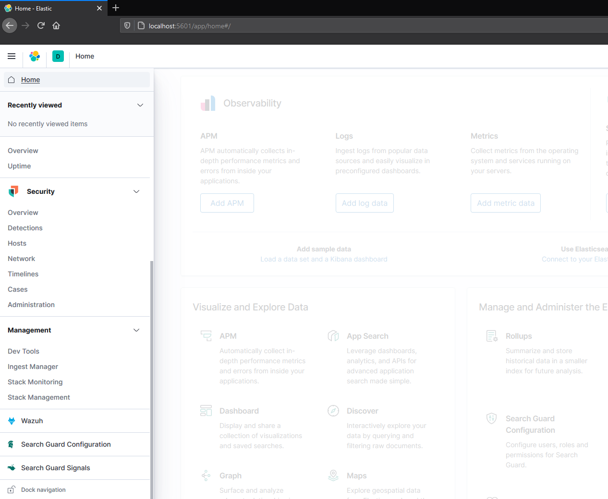The height and width of the screenshot is (499, 608).
Task: Open Security Administration
Action: click(x=31, y=305)
